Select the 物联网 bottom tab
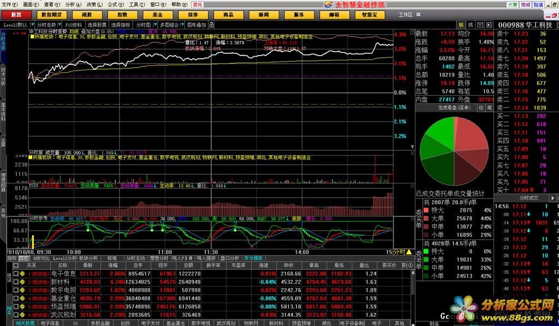The width and height of the screenshot is (559, 326). point(251,323)
